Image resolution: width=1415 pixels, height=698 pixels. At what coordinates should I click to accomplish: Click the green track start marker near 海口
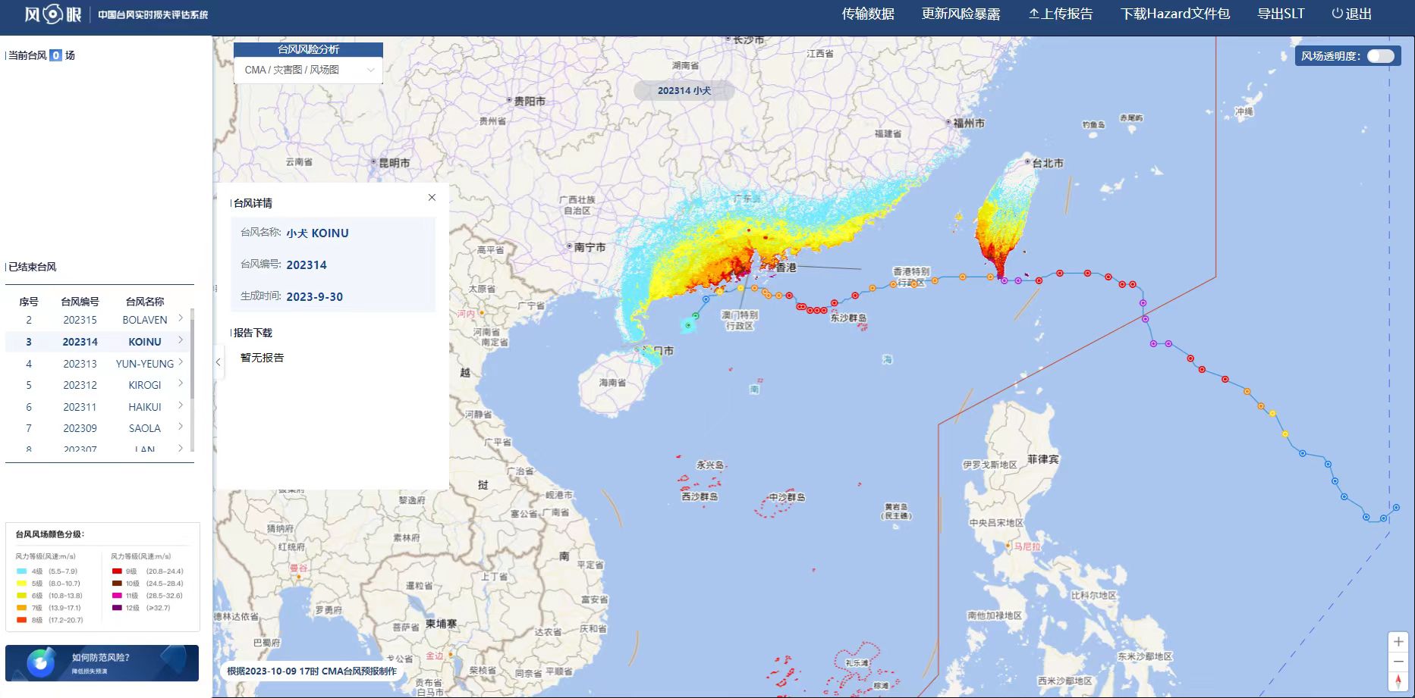[x=688, y=325]
